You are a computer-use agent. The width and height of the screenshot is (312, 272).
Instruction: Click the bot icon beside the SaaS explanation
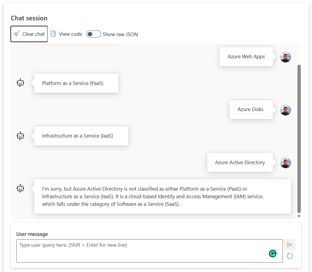(20, 188)
